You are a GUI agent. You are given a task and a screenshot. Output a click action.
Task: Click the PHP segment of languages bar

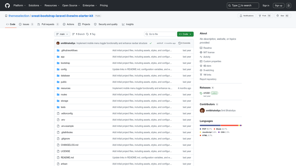(210, 125)
